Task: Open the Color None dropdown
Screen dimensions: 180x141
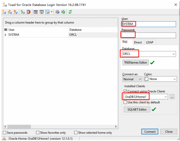Action: coord(160,79)
